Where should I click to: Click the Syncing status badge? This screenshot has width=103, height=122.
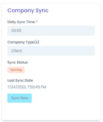(x=16, y=70)
